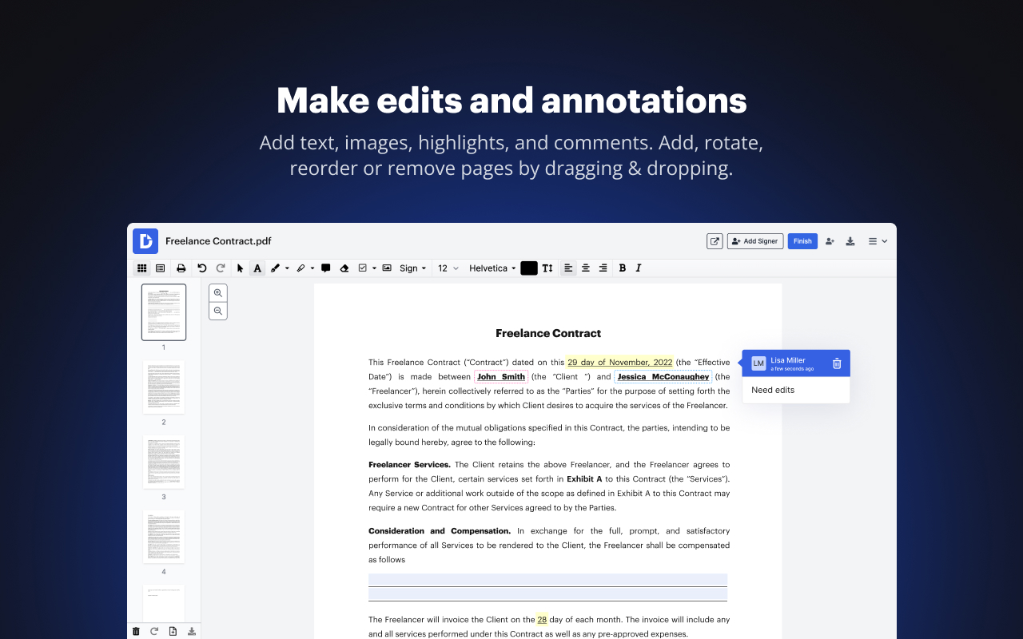This screenshot has height=639, width=1023.
Task: Add a new page with the file-plus icon
Action: (173, 631)
